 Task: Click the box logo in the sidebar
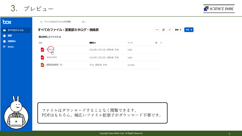point(7,22)
